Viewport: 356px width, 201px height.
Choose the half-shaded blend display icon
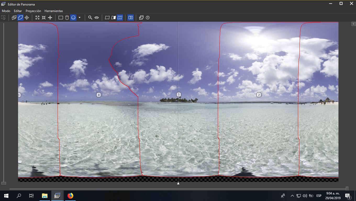(x=113, y=18)
